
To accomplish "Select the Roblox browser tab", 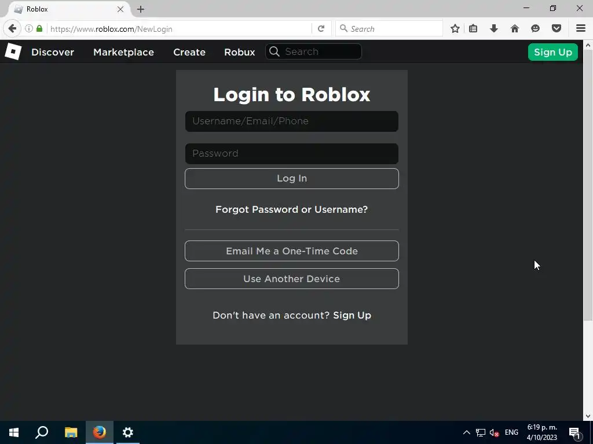I will (68, 9).
